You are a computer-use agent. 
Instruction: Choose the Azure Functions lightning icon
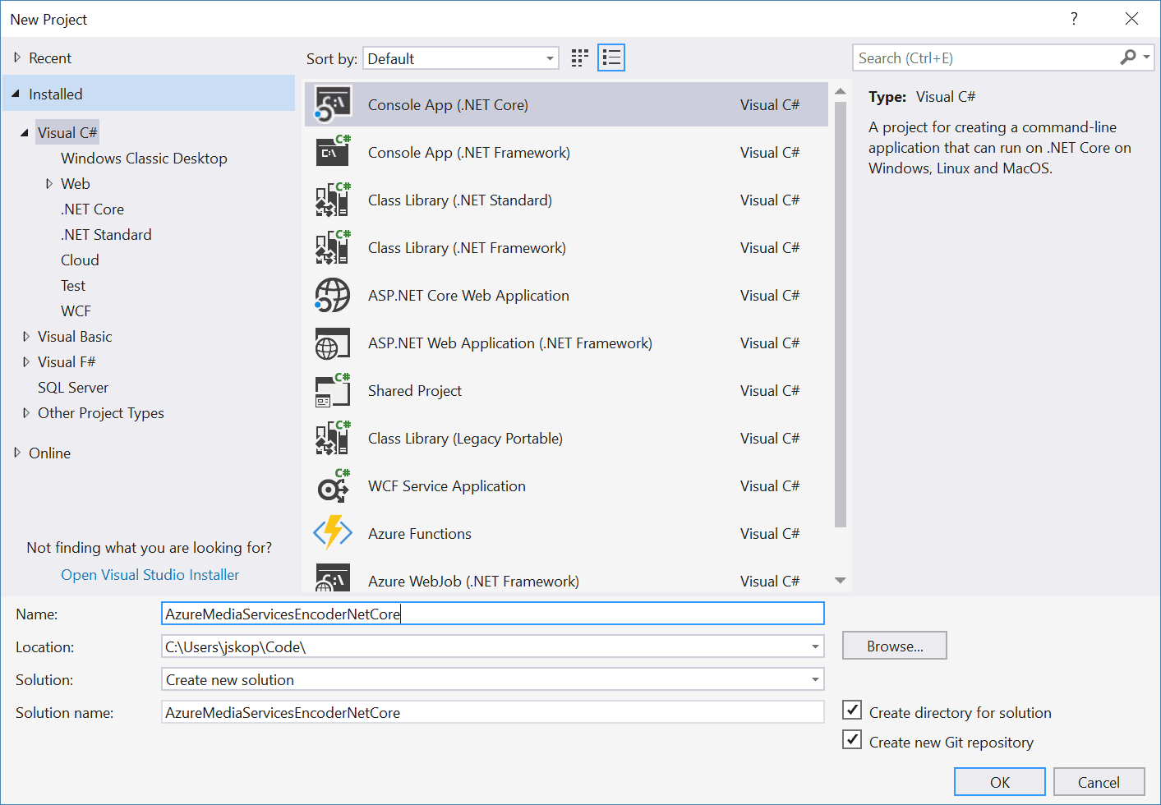[333, 533]
